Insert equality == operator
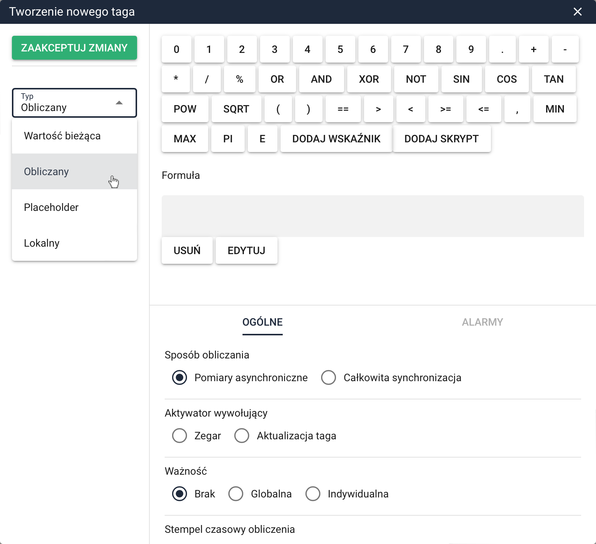The height and width of the screenshot is (544, 596). 343,109
